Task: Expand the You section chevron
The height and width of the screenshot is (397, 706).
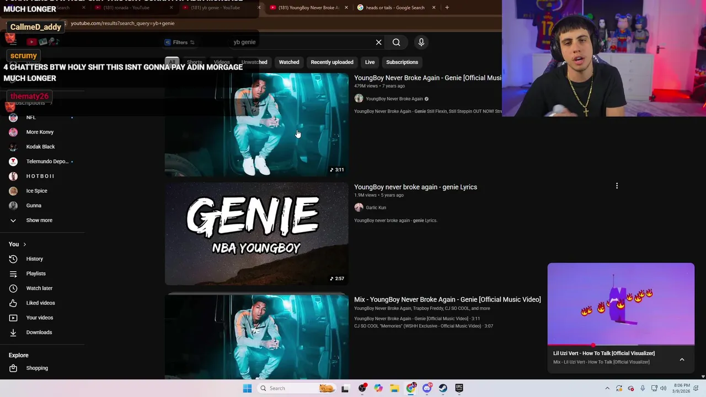Action: pos(24,244)
